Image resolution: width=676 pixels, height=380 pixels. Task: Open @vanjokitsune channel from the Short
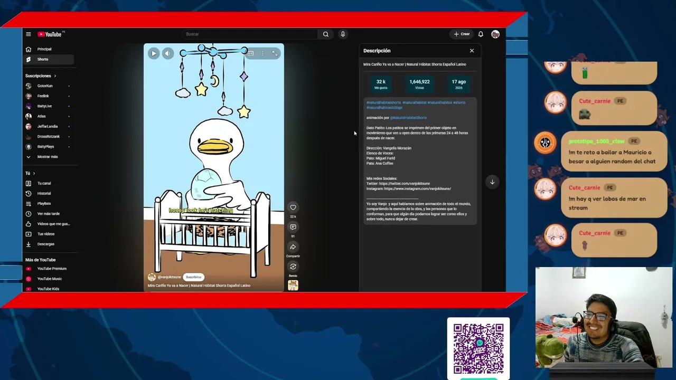[169, 277]
